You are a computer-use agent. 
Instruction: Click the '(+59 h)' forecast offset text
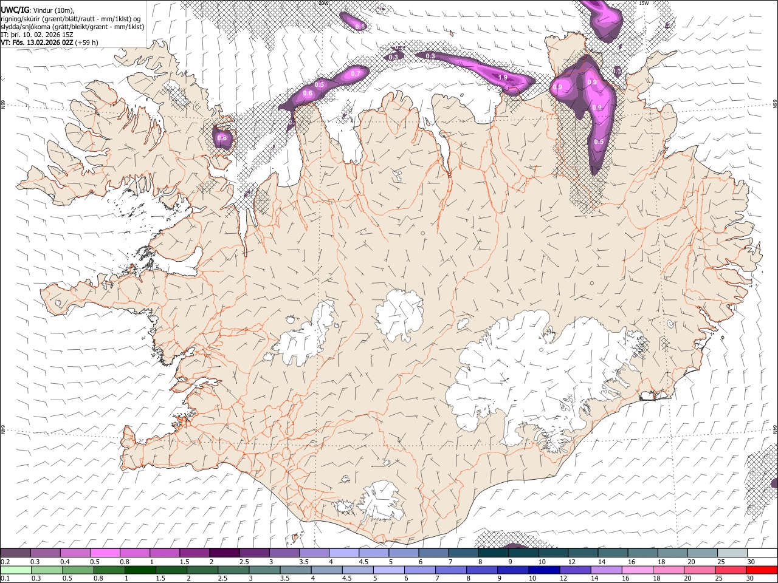click(87, 43)
